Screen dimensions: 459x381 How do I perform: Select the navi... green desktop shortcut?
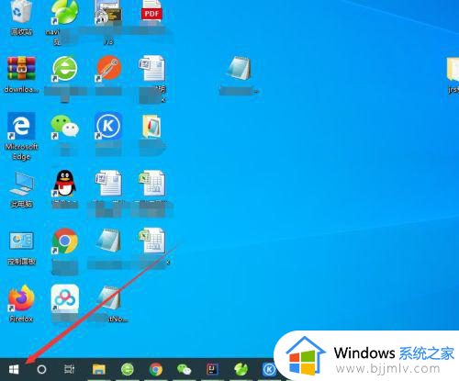[64, 12]
